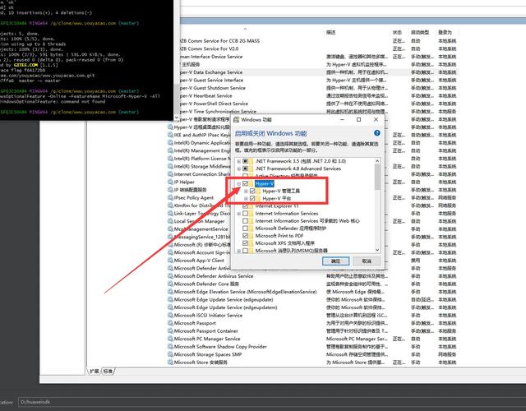Screen dimensions: 526x411
Task: Click the D:/huaweisdk path field
Action: [271, 402]
